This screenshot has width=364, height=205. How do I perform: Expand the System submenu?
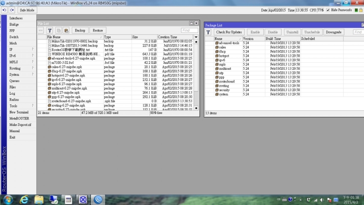tap(21, 74)
